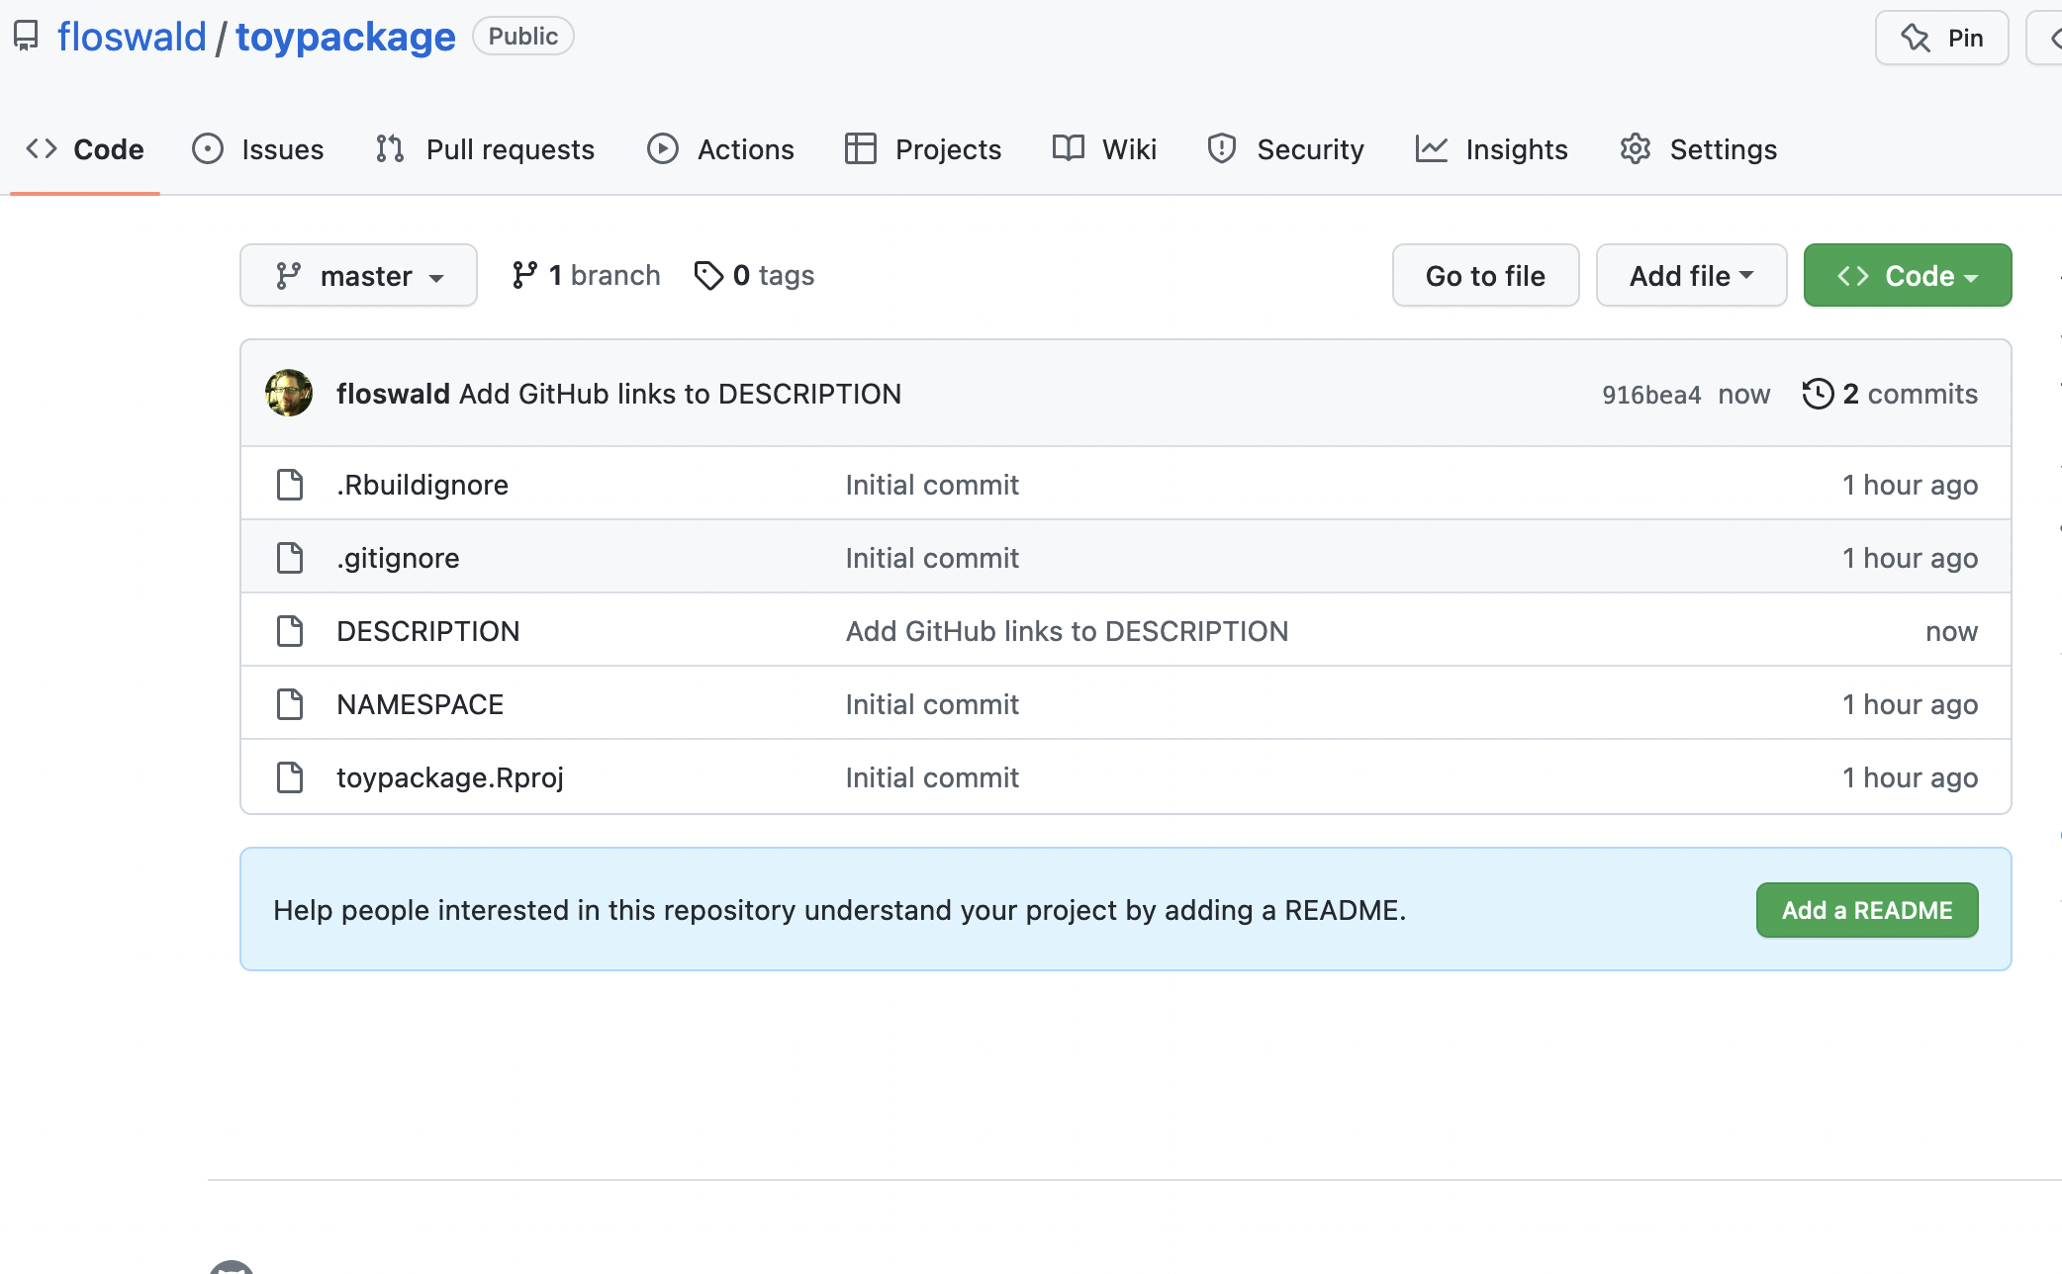Click the branch icon for 1 branch
The height and width of the screenshot is (1274, 2062).
pyautogui.click(x=524, y=275)
